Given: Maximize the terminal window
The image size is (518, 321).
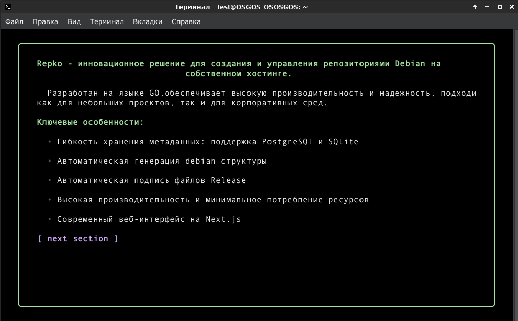Looking at the screenshot, I should (x=500, y=7).
